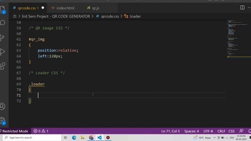Image resolution: width=251 pixels, height=141 pixels.
Task: Show hidden system tray icons
Action: point(215,137)
